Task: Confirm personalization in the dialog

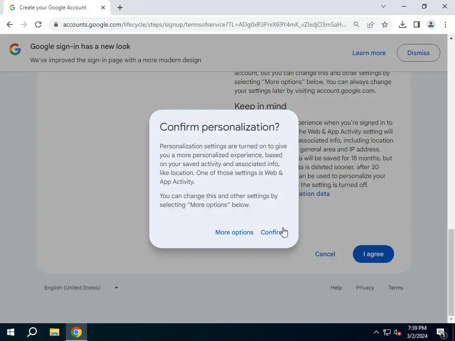Action: click(x=272, y=232)
